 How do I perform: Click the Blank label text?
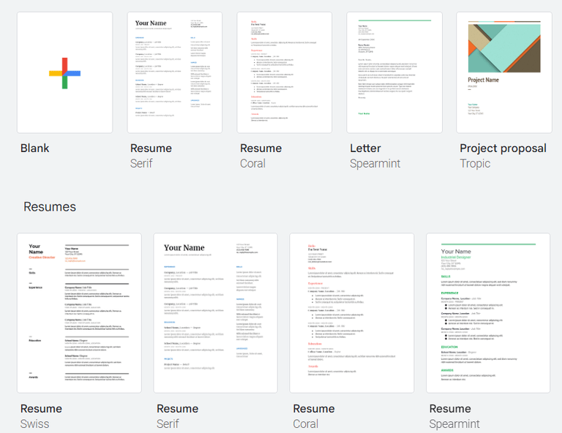point(35,148)
